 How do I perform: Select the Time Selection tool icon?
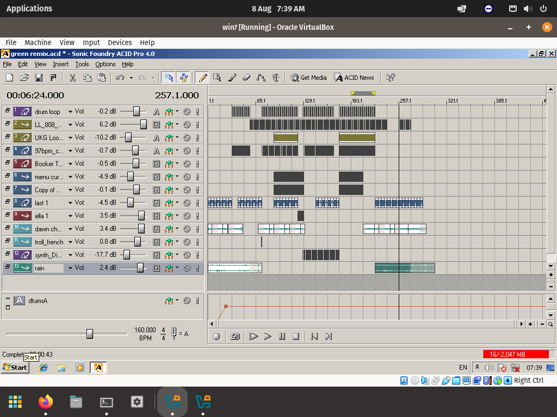276,77
